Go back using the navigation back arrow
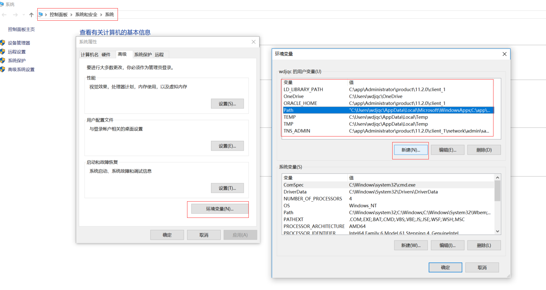This screenshot has width=546, height=290. pos(4,15)
